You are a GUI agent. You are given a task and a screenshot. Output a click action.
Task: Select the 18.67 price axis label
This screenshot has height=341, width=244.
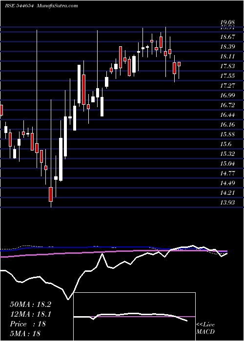pos(227,37)
